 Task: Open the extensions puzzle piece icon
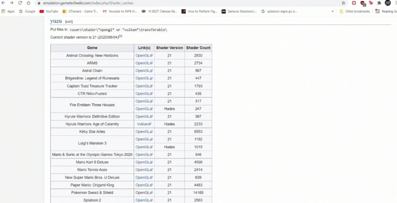click(x=379, y=3)
